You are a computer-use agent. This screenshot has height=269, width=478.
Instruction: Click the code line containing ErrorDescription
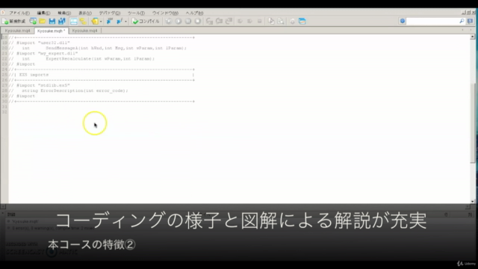pos(68,91)
